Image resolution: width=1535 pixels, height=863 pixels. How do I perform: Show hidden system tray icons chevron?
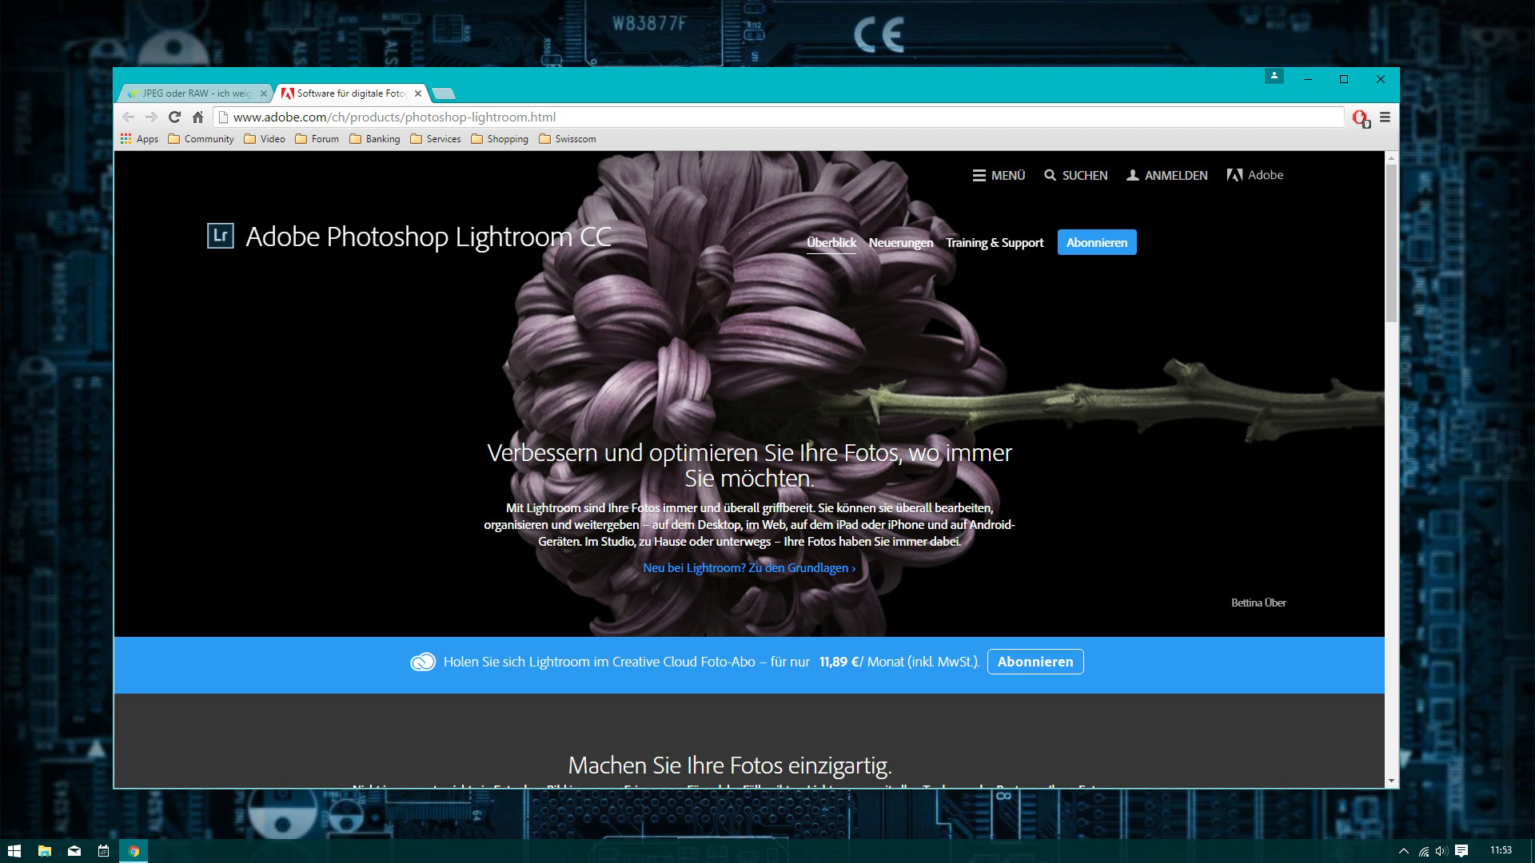point(1403,851)
